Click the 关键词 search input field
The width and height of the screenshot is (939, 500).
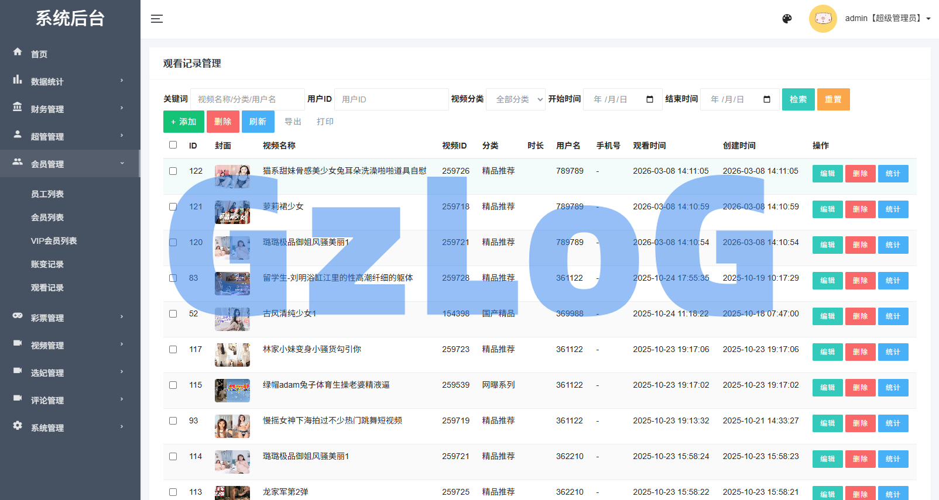coord(247,99)
